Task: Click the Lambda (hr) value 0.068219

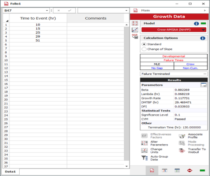Action: [182, 94]
